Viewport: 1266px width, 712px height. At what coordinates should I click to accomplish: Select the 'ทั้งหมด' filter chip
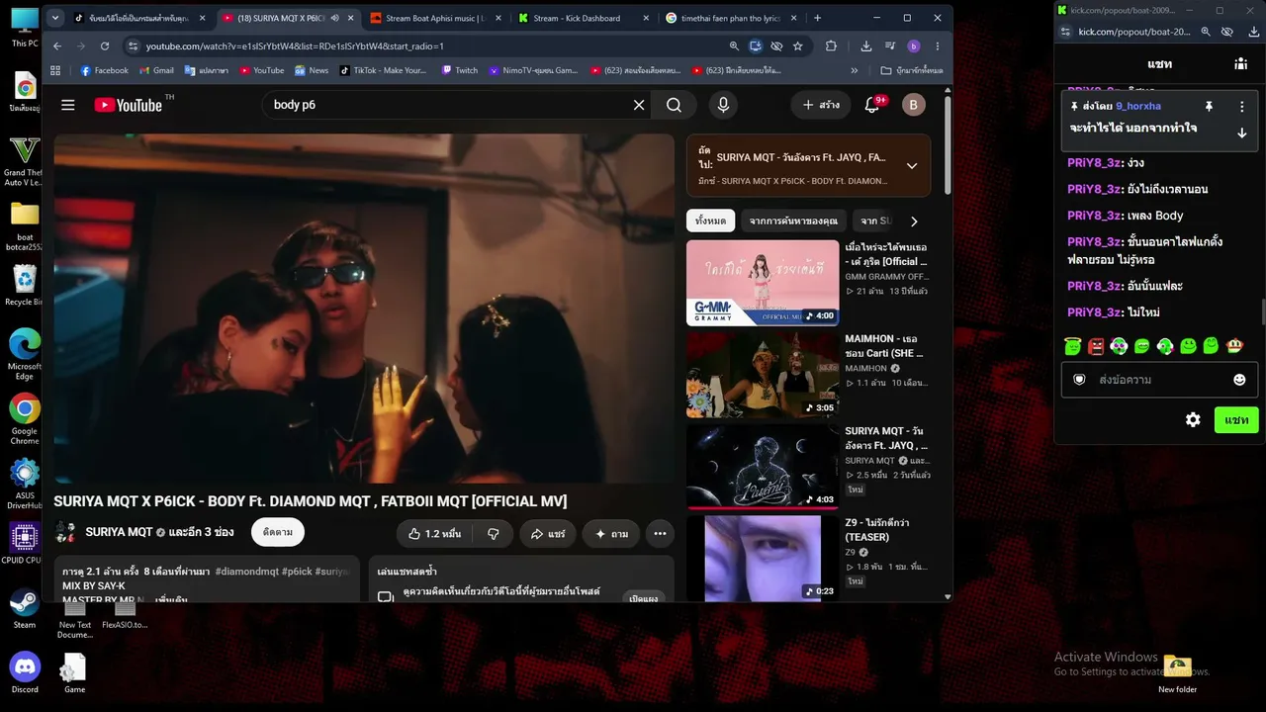711,222
